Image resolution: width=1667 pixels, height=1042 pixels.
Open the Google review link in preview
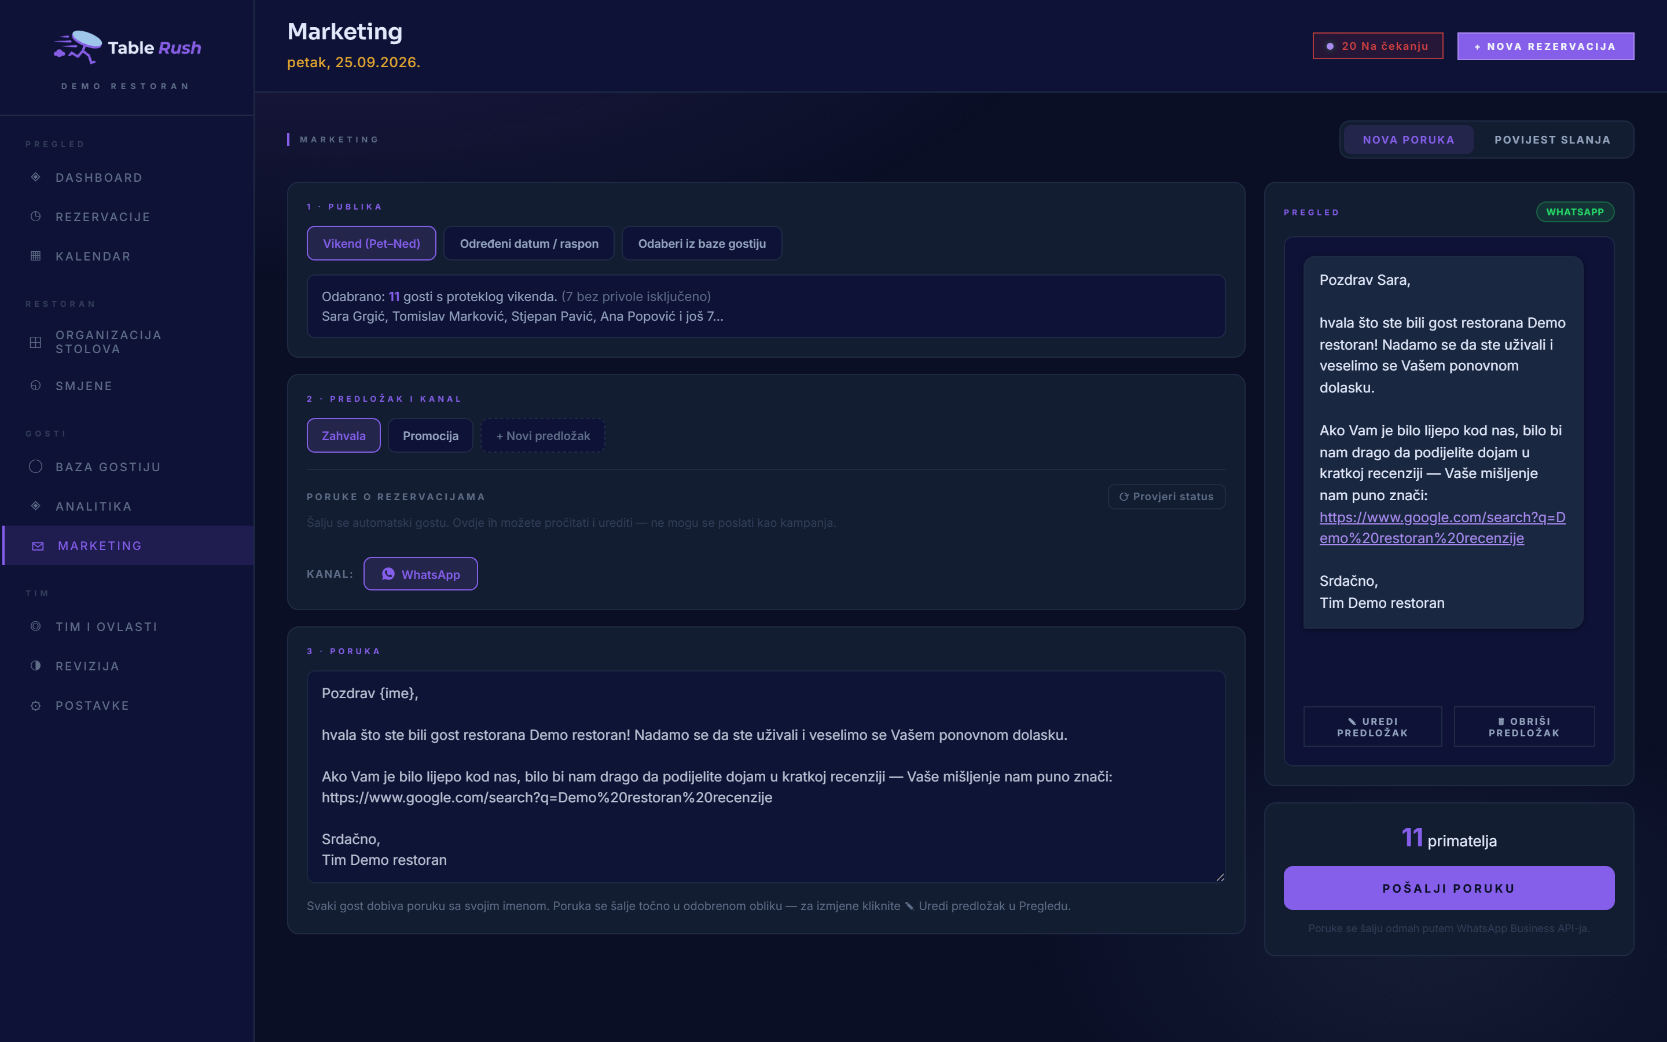(1442, 528)
